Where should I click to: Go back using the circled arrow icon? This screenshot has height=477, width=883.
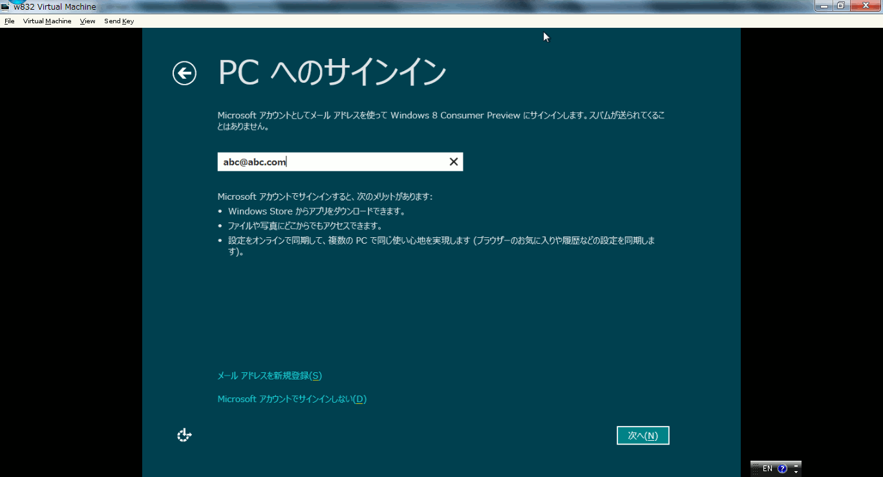pyautogui.click(x=184, y=73)
